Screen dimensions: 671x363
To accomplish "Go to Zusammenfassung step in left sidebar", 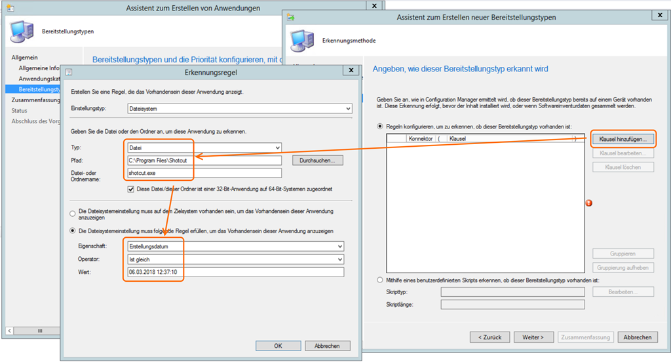I will pyautogui.click(x=36, y=100).
